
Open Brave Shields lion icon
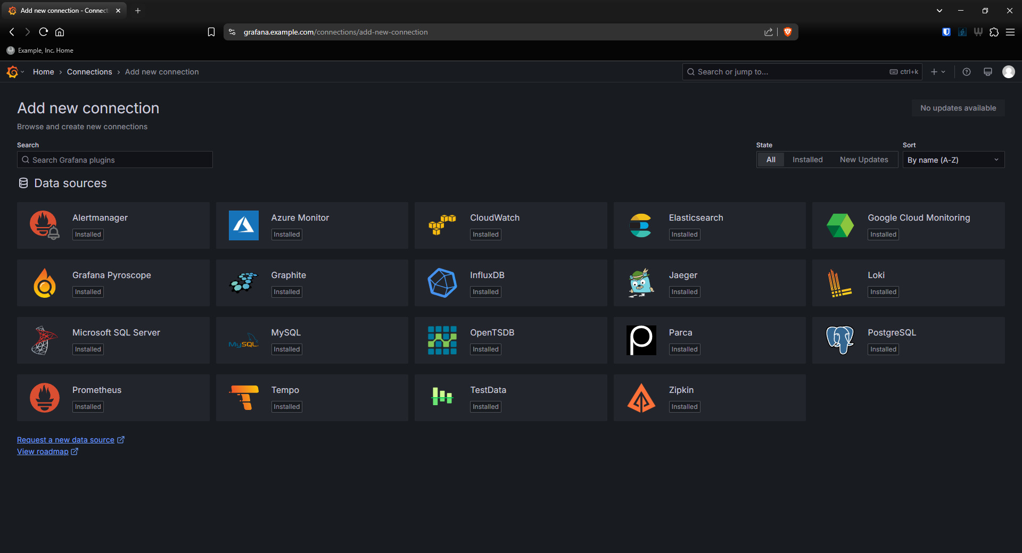(x=788, y=32)
